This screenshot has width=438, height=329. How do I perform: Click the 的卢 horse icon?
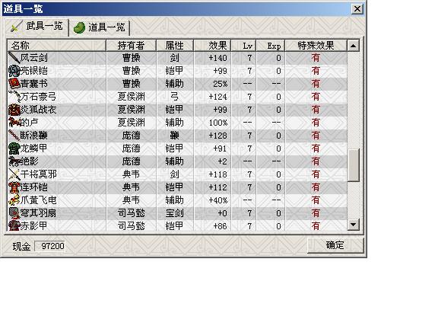(x=14, y=123)
